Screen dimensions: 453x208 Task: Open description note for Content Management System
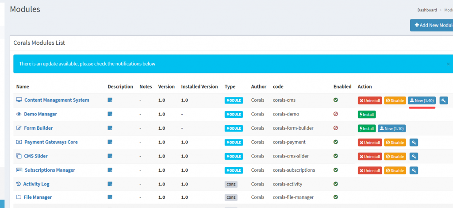pos(110,100)
